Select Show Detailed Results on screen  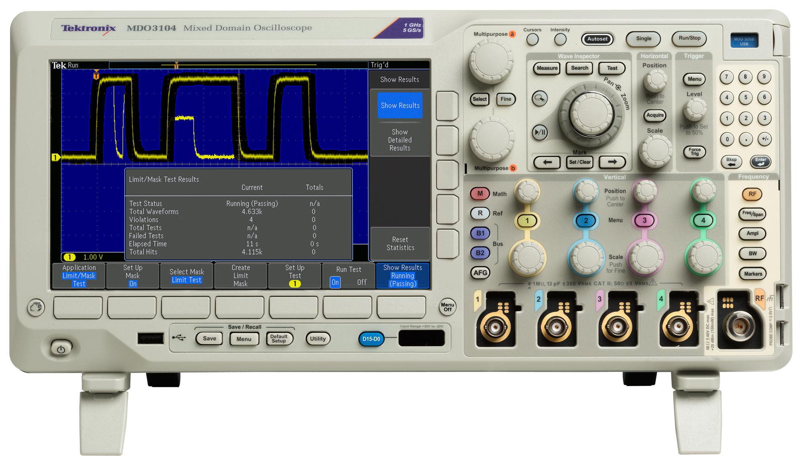click(400, 140)
